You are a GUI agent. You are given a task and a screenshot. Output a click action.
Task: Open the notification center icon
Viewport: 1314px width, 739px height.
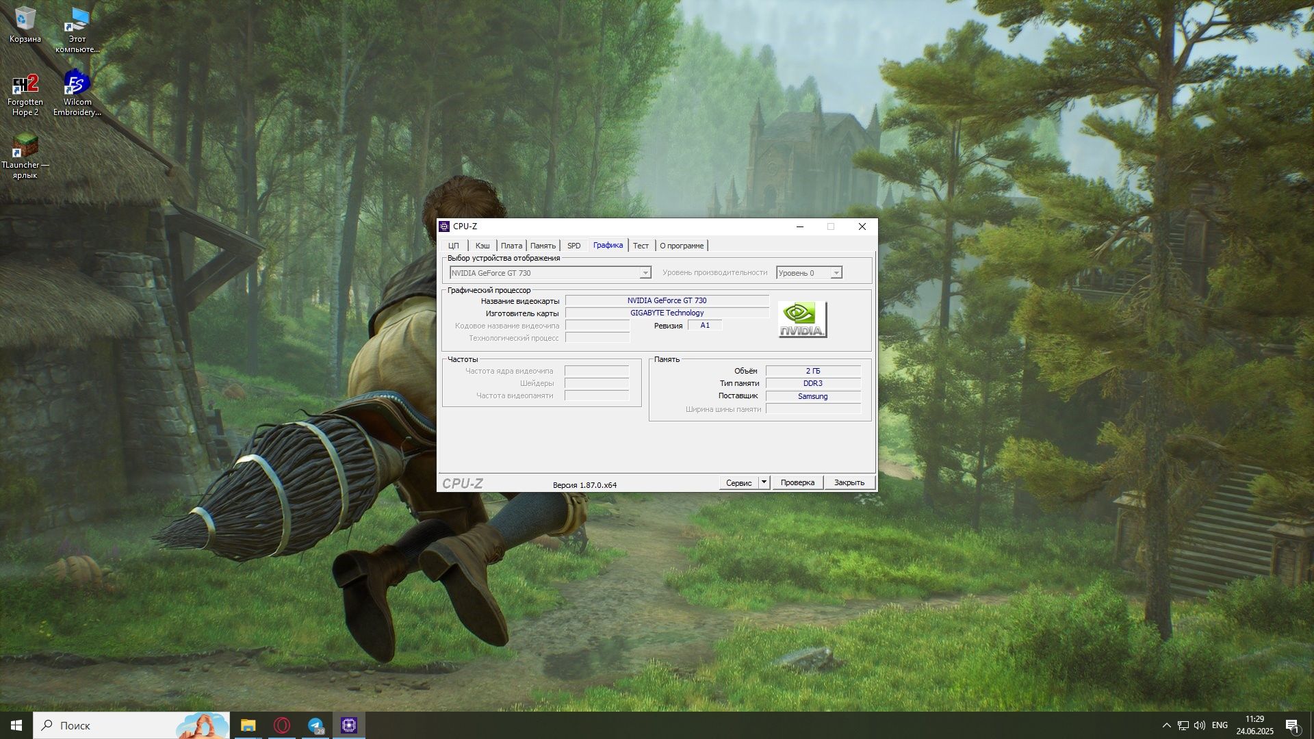click(1292, 725)
